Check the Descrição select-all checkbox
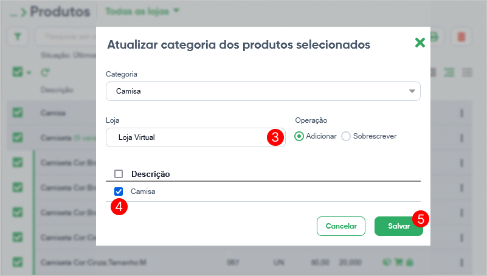 (x=119, y=174)
